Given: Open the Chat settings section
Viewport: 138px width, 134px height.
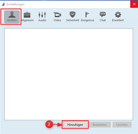Looking at the screenshot, I should coord(103,17).
